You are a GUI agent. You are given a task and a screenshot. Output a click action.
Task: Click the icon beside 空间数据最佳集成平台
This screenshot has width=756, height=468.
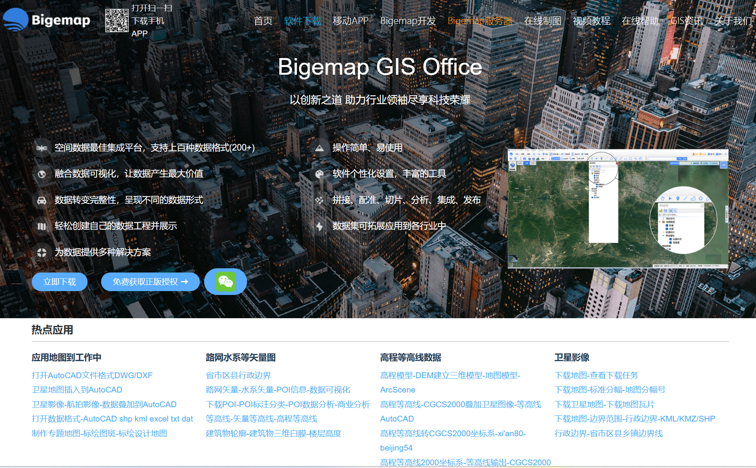coord(42,148)
